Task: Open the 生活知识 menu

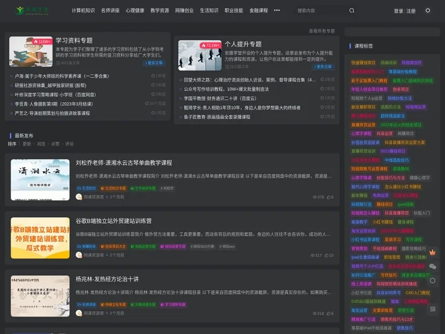Action: pos(209,11)
